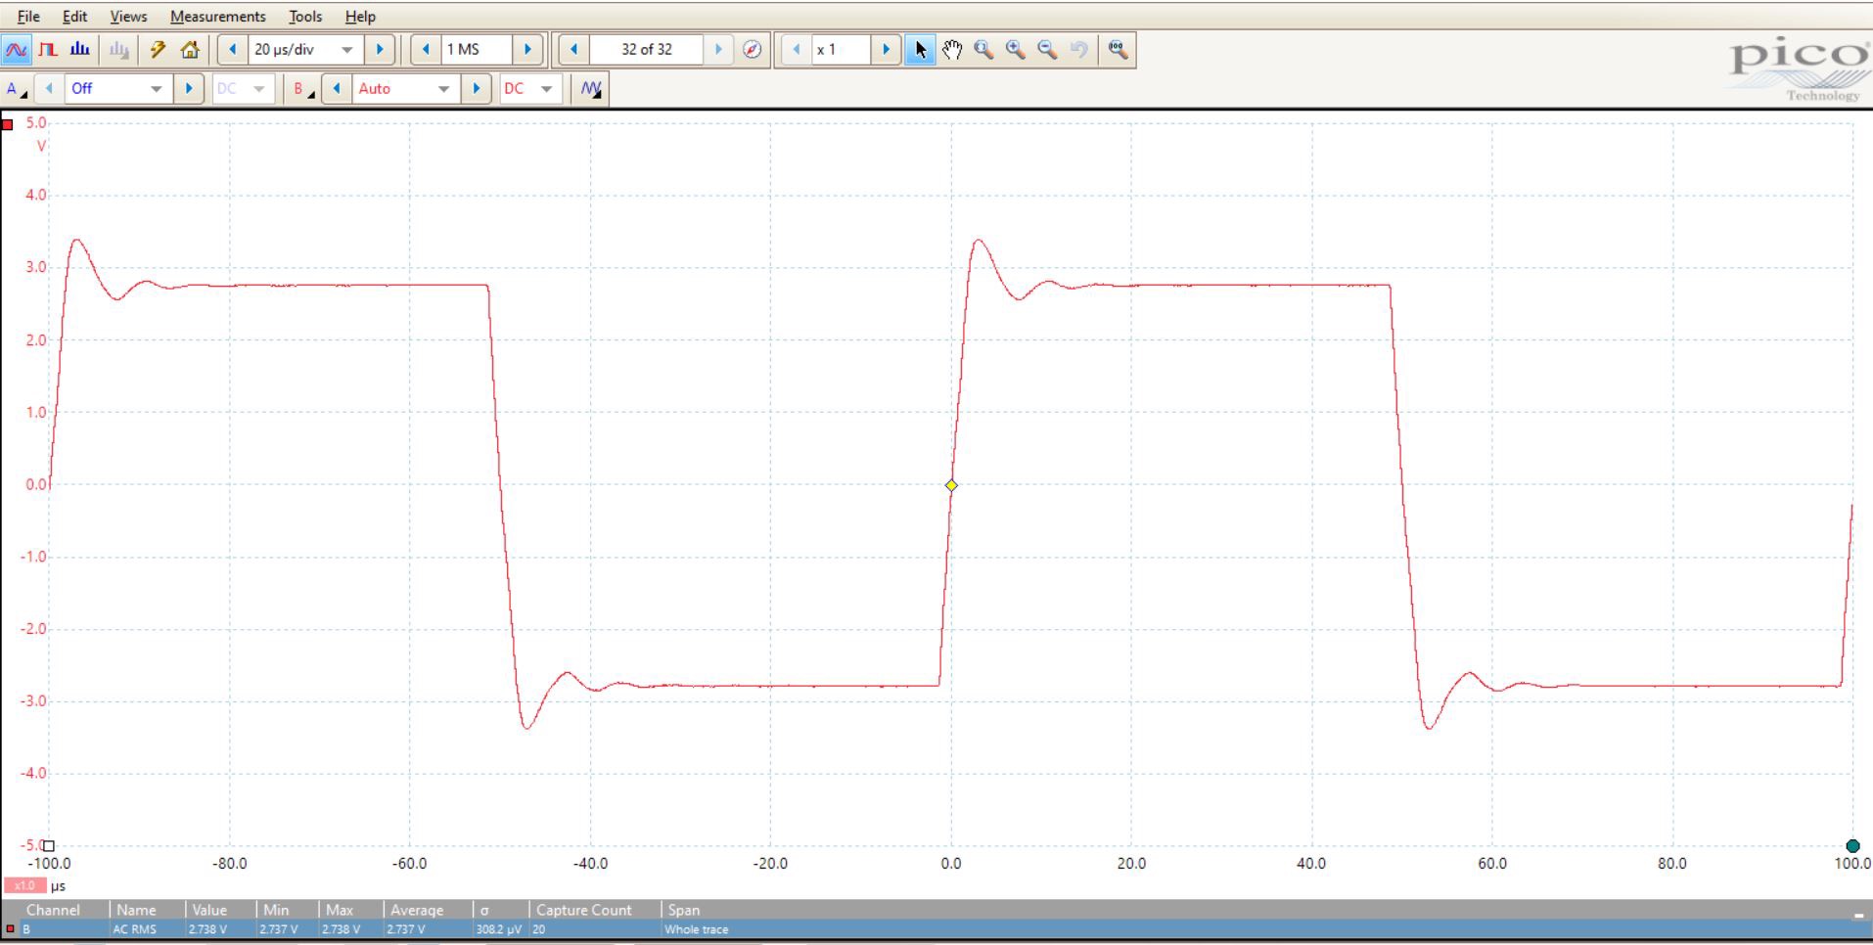Open Channel B options button
Screen dimensions: 1873x945
pos(302,89)
